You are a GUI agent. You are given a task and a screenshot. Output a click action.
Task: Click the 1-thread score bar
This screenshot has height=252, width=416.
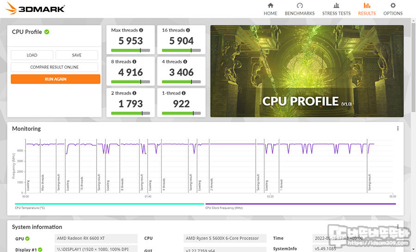pos(181,113)
